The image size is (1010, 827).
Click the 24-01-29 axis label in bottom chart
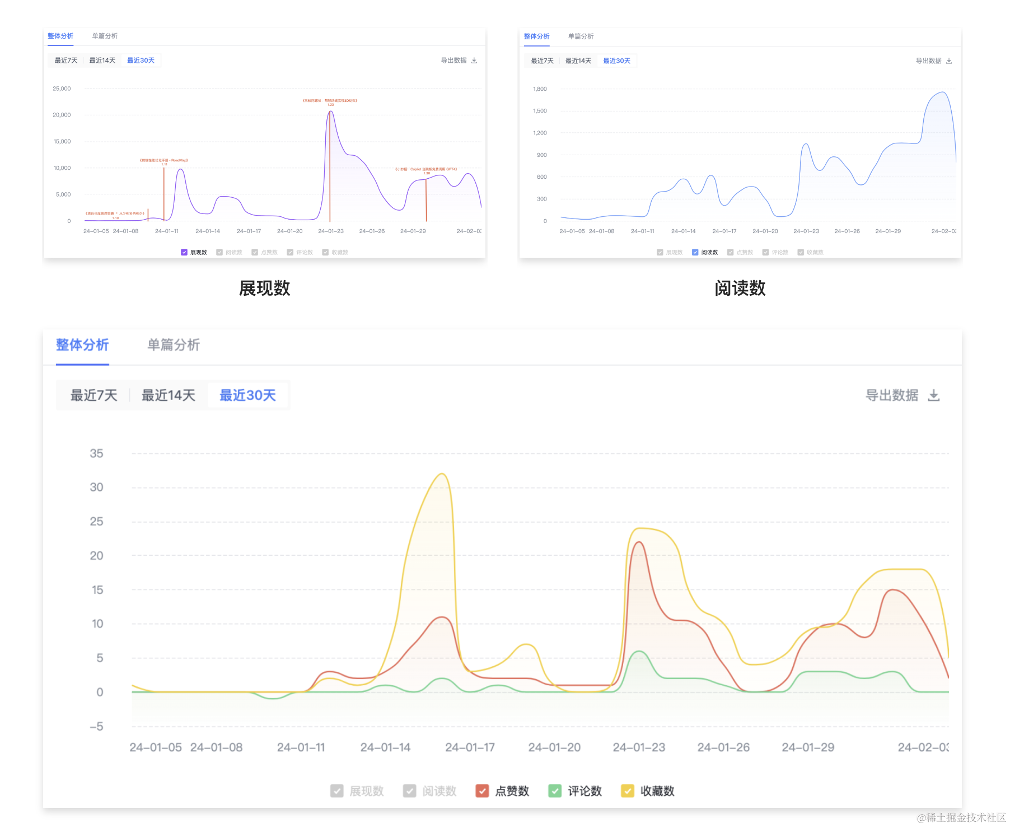[808, 747]
